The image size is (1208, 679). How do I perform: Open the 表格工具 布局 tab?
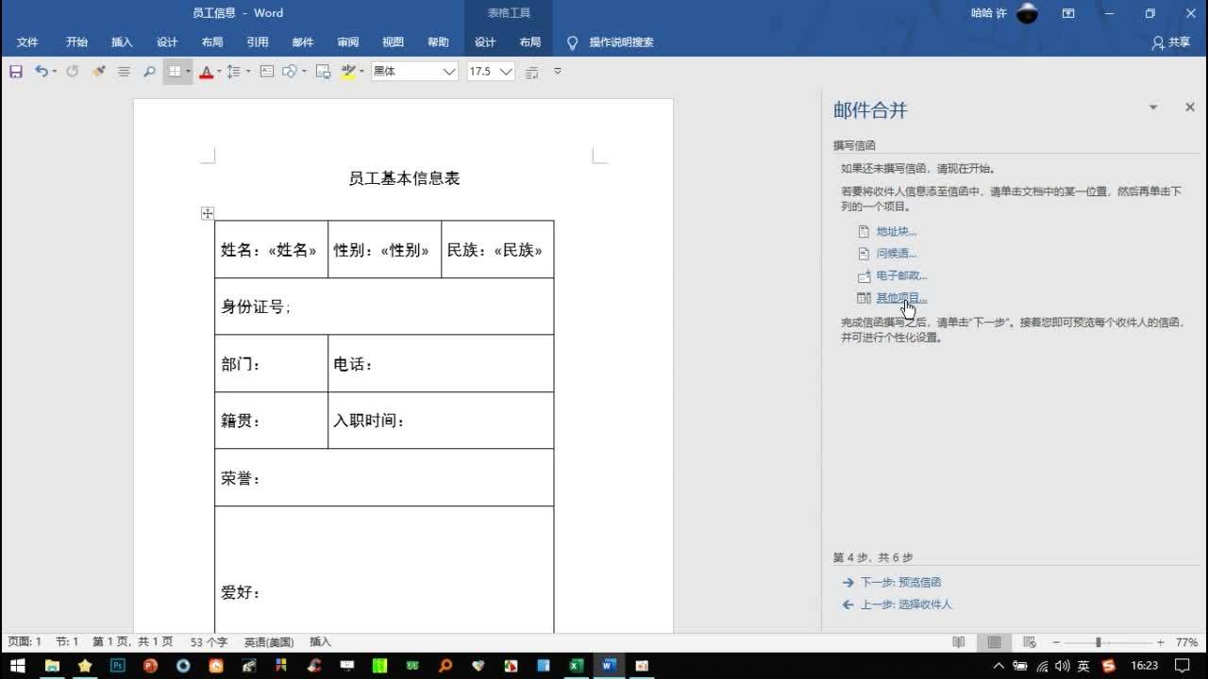click(529, 41)
